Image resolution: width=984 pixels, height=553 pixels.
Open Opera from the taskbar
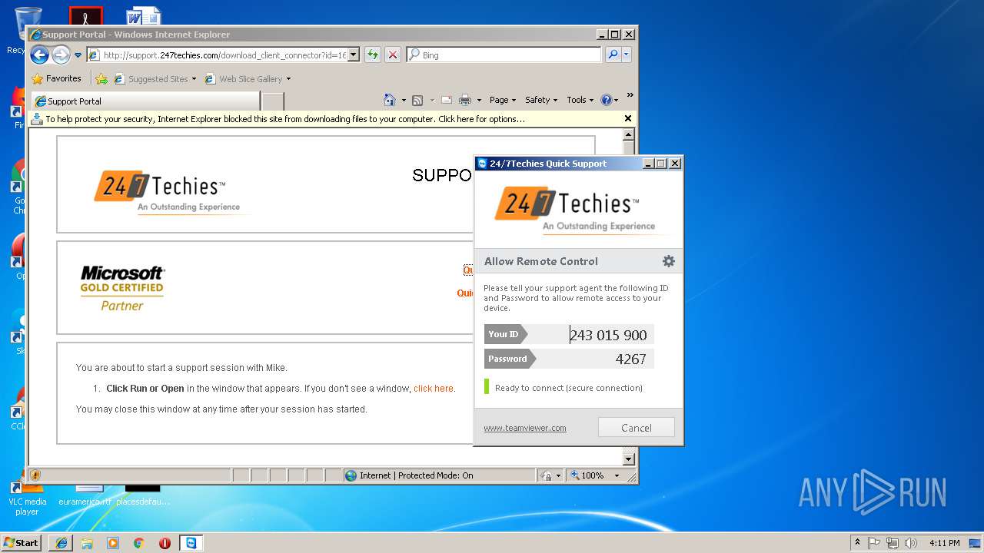click(165, 543)
